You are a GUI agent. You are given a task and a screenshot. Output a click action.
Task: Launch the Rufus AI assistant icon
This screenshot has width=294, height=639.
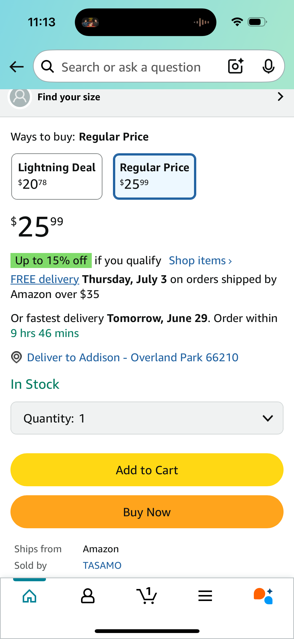pyautogui.click(x=263, y=596)
